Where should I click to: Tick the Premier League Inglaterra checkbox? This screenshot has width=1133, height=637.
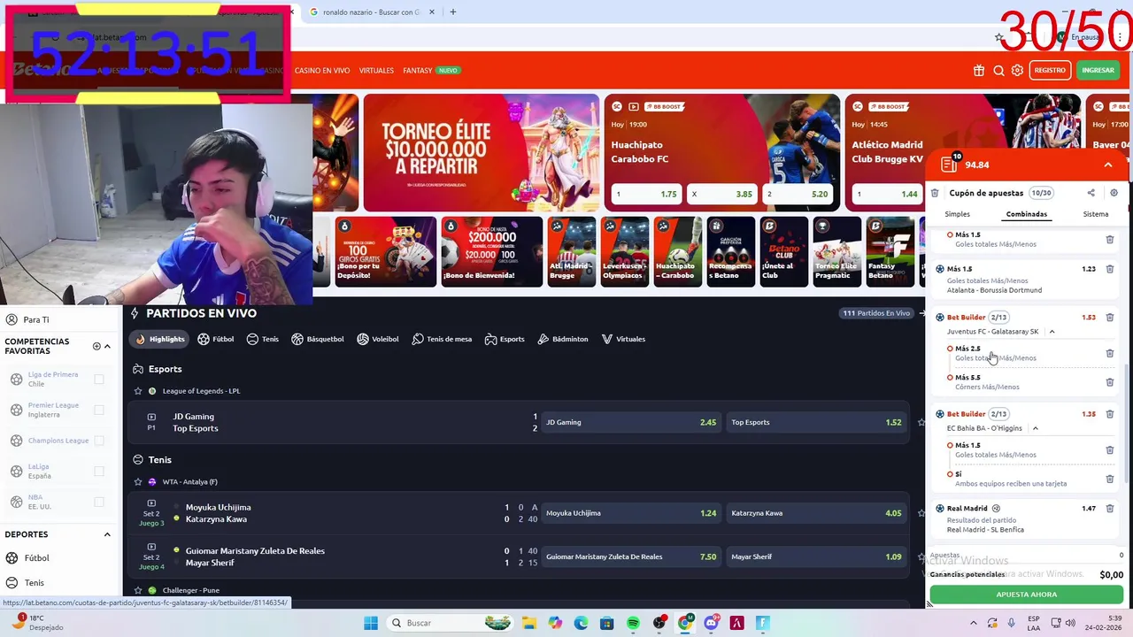(x=99, y=410)
